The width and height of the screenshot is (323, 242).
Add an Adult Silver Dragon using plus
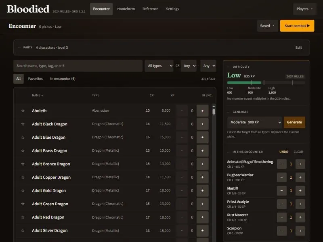point(203,230)
